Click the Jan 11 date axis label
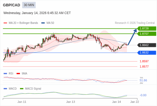The width and height of the screenshot is (157, 106). [x=22, y=102]
